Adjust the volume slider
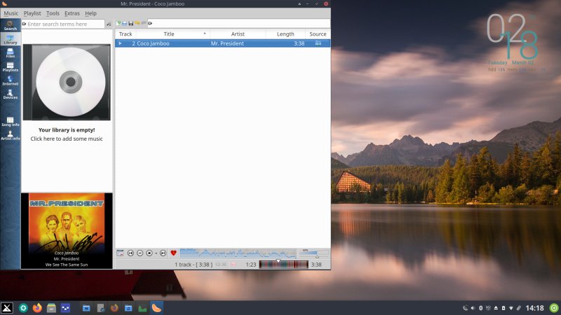 point(316,255)
